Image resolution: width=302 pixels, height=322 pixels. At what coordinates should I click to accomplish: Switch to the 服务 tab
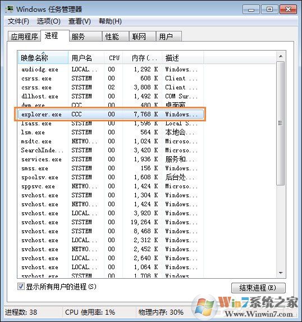(x=85, y=37)
